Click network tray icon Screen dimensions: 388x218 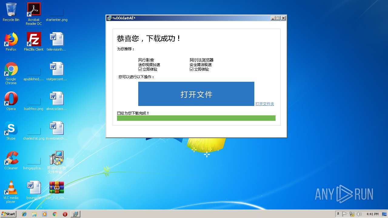352,214
